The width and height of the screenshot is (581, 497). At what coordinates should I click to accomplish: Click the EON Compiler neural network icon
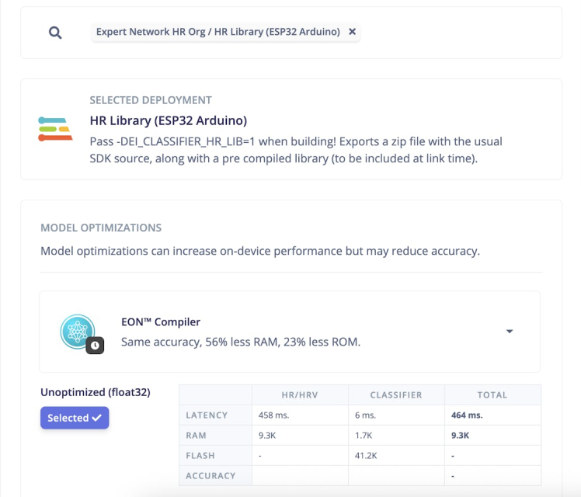point(78,332)
